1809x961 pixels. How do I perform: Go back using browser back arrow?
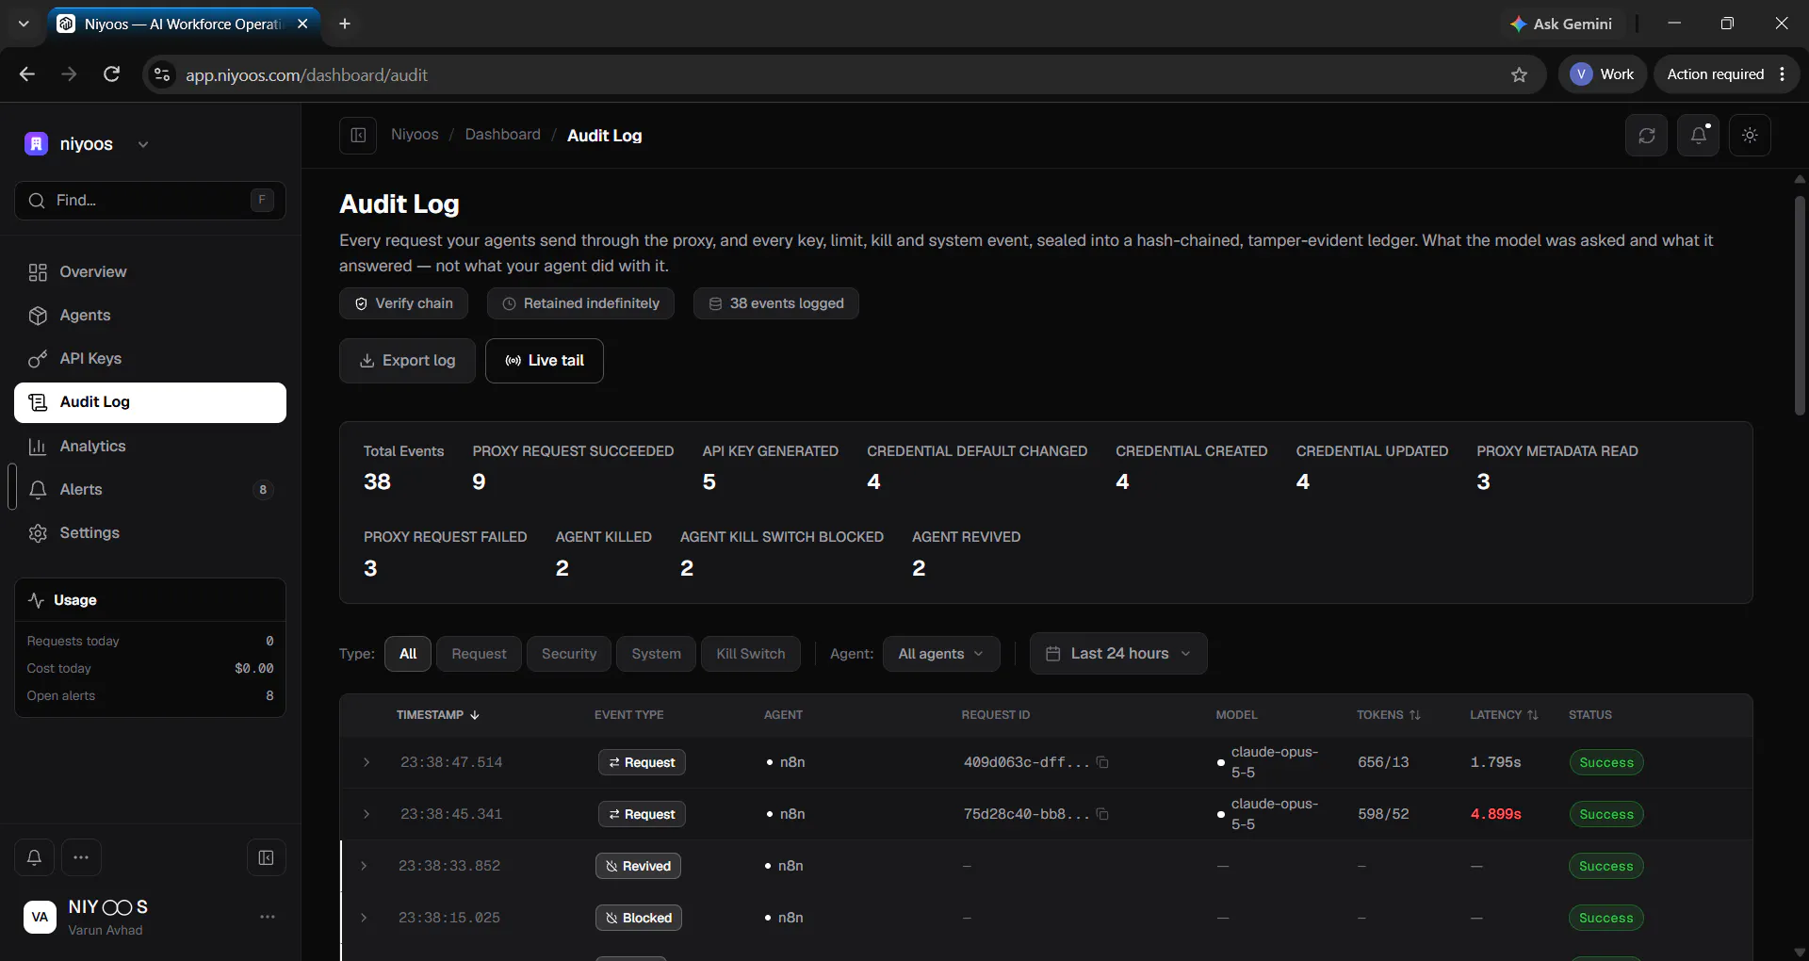click(x=27, y=74)
